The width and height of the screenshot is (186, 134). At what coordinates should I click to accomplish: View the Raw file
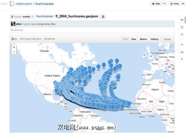[134, 39]
